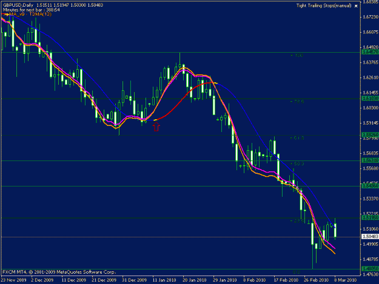Select the Fibonacci price tag 1.51950
This screenshot has height=284, width=379.
371,218
